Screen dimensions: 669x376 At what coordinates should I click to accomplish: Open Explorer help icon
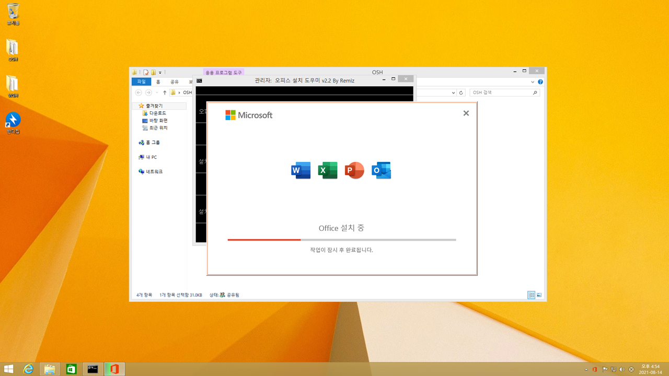tap(540, 82)
